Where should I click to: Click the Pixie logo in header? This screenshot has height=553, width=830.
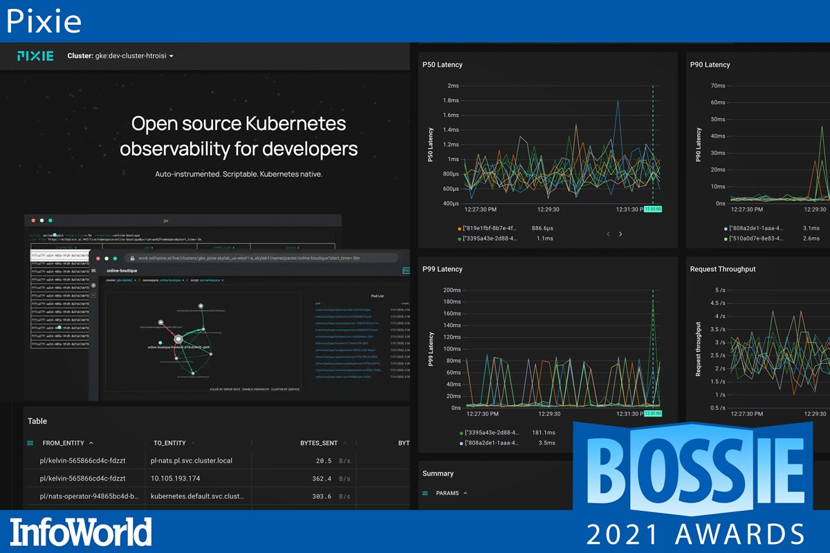pyautogui.click(x=35, y=56)
